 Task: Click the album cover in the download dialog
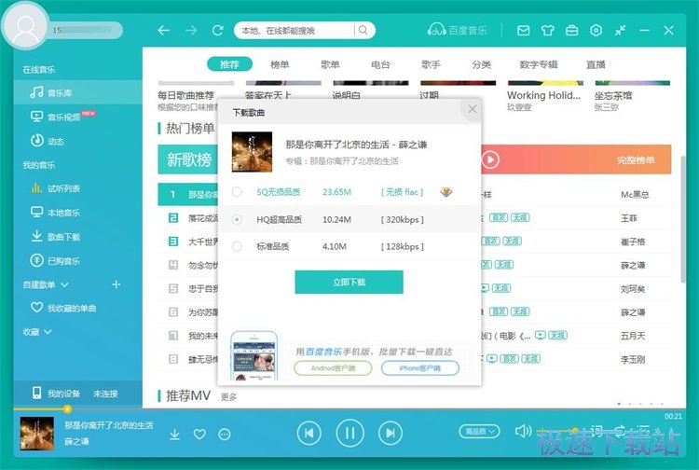coord(252,152)
